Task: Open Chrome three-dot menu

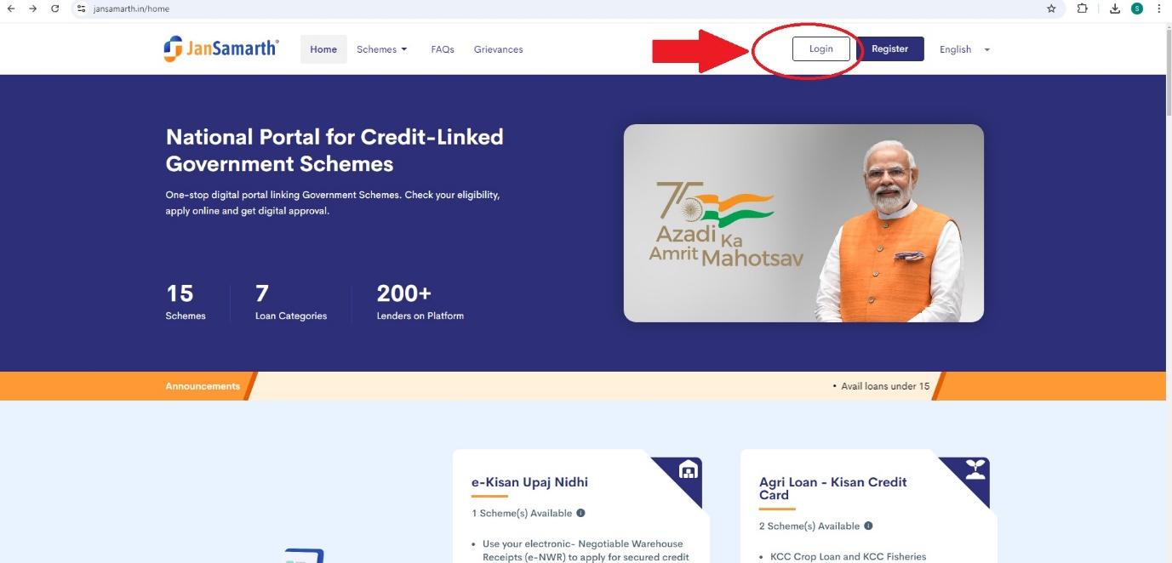Action: pos(1158,9)
